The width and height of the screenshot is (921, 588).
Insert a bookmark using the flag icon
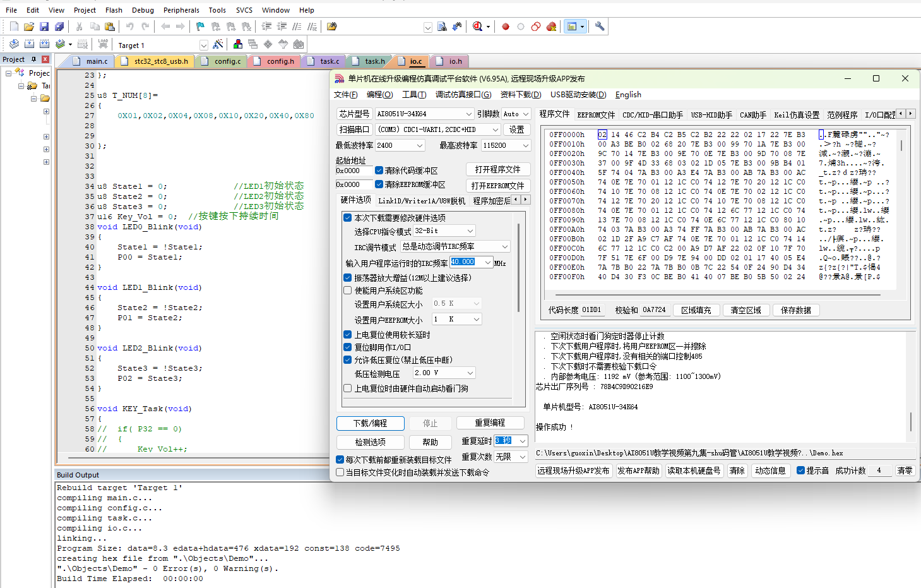click(x=200, y=27)
